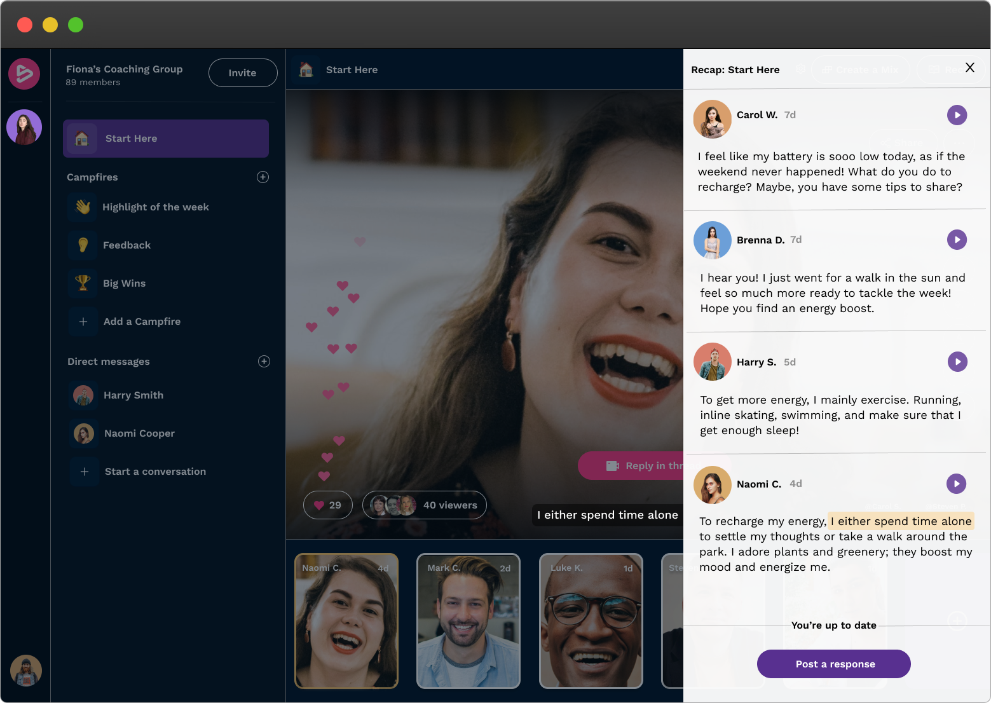Open the user profile avatar under the logo

24,127
